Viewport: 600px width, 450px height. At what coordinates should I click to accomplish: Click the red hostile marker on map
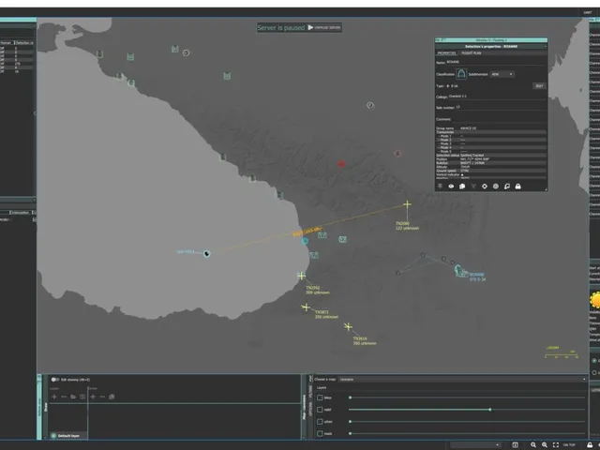pos(341,164)
